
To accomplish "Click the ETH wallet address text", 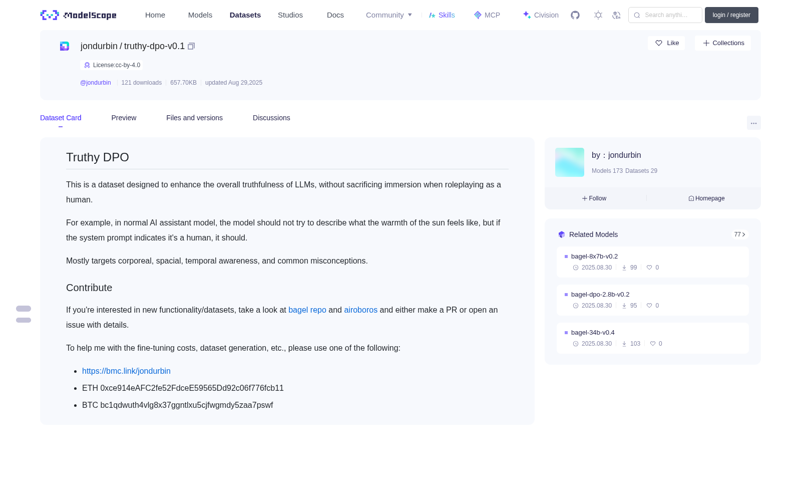I will (x=183, y=388).
